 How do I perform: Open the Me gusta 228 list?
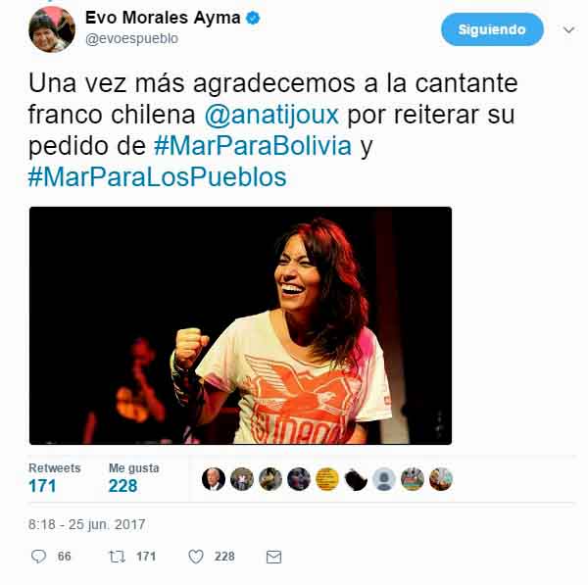134,478
